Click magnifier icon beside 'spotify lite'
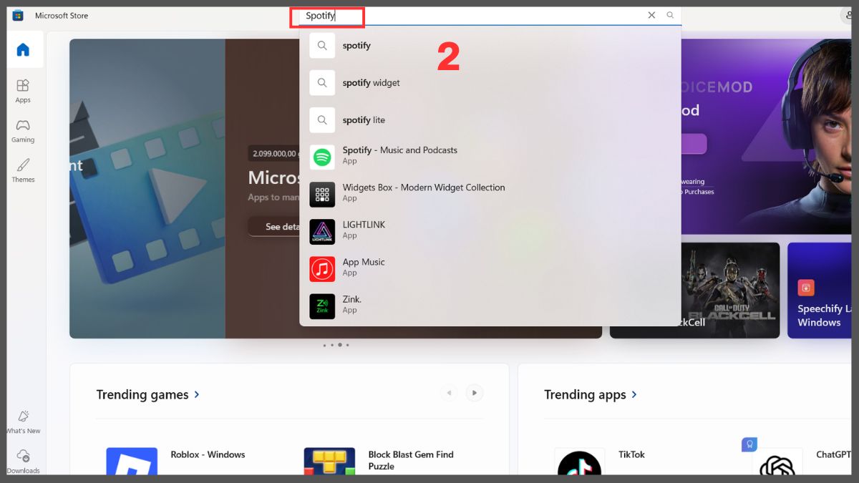The image size is (859, 483). 322,120
